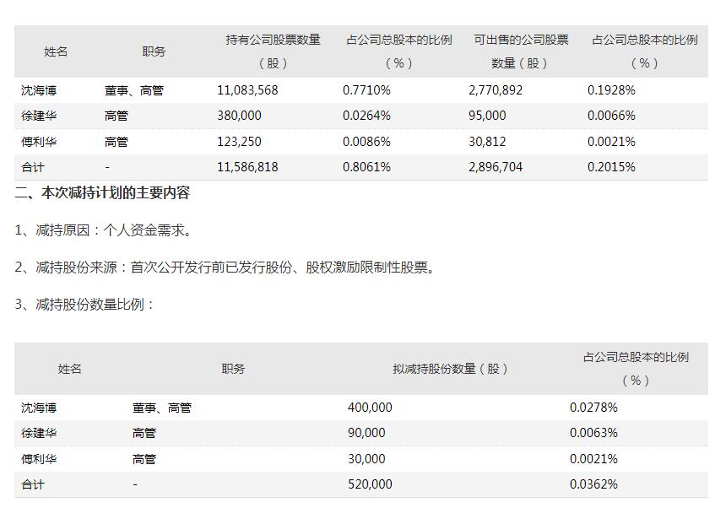Image resolution: width=726 pixels, height=508 pixels.
Task: Select the 0.1928% cell in first table
Action: coord(611,89)
